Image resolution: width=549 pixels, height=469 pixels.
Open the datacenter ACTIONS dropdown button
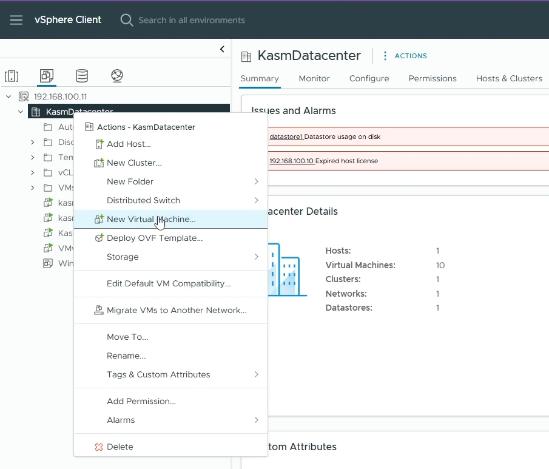click(x=405, y=56)
